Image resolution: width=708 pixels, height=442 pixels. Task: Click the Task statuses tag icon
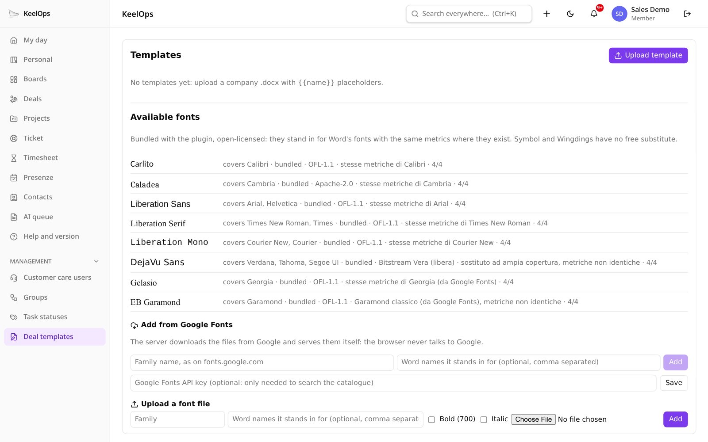(x=14, y=317)
